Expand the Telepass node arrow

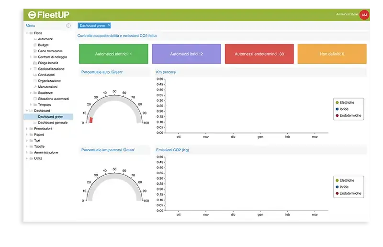coord(31,105)
